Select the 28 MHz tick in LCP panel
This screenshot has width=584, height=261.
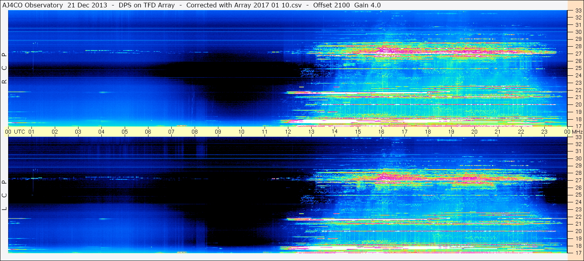point(578,173)
